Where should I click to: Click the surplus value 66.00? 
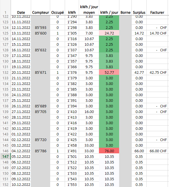(139, 151)
